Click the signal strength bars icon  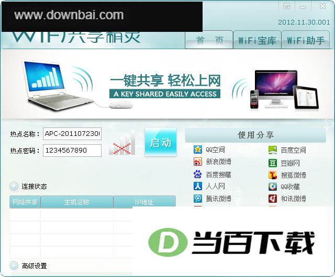122,143
